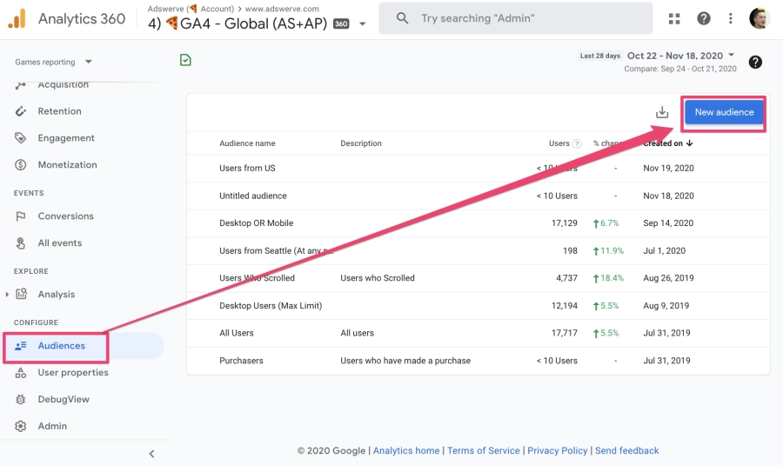Click the Sep 14, 2020 created date
Screen dimensions: 783x465
tap(668, 223)
